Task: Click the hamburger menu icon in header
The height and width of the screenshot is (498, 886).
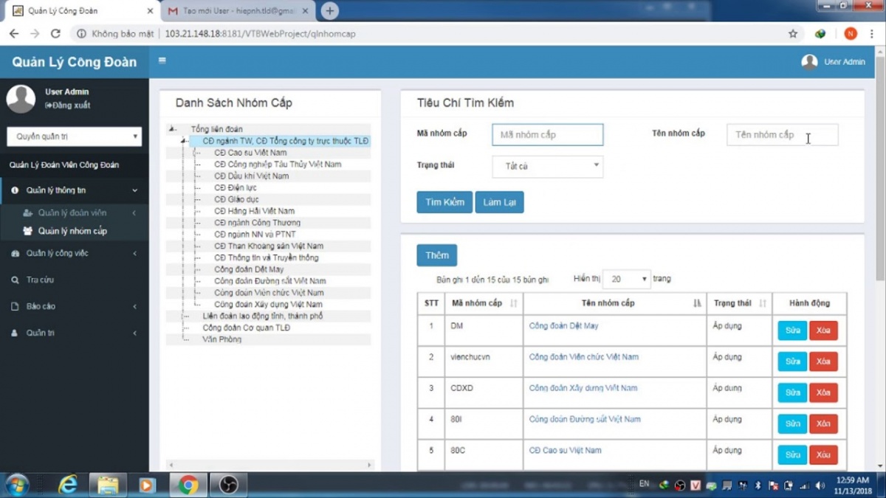Action: click(162, 61)
